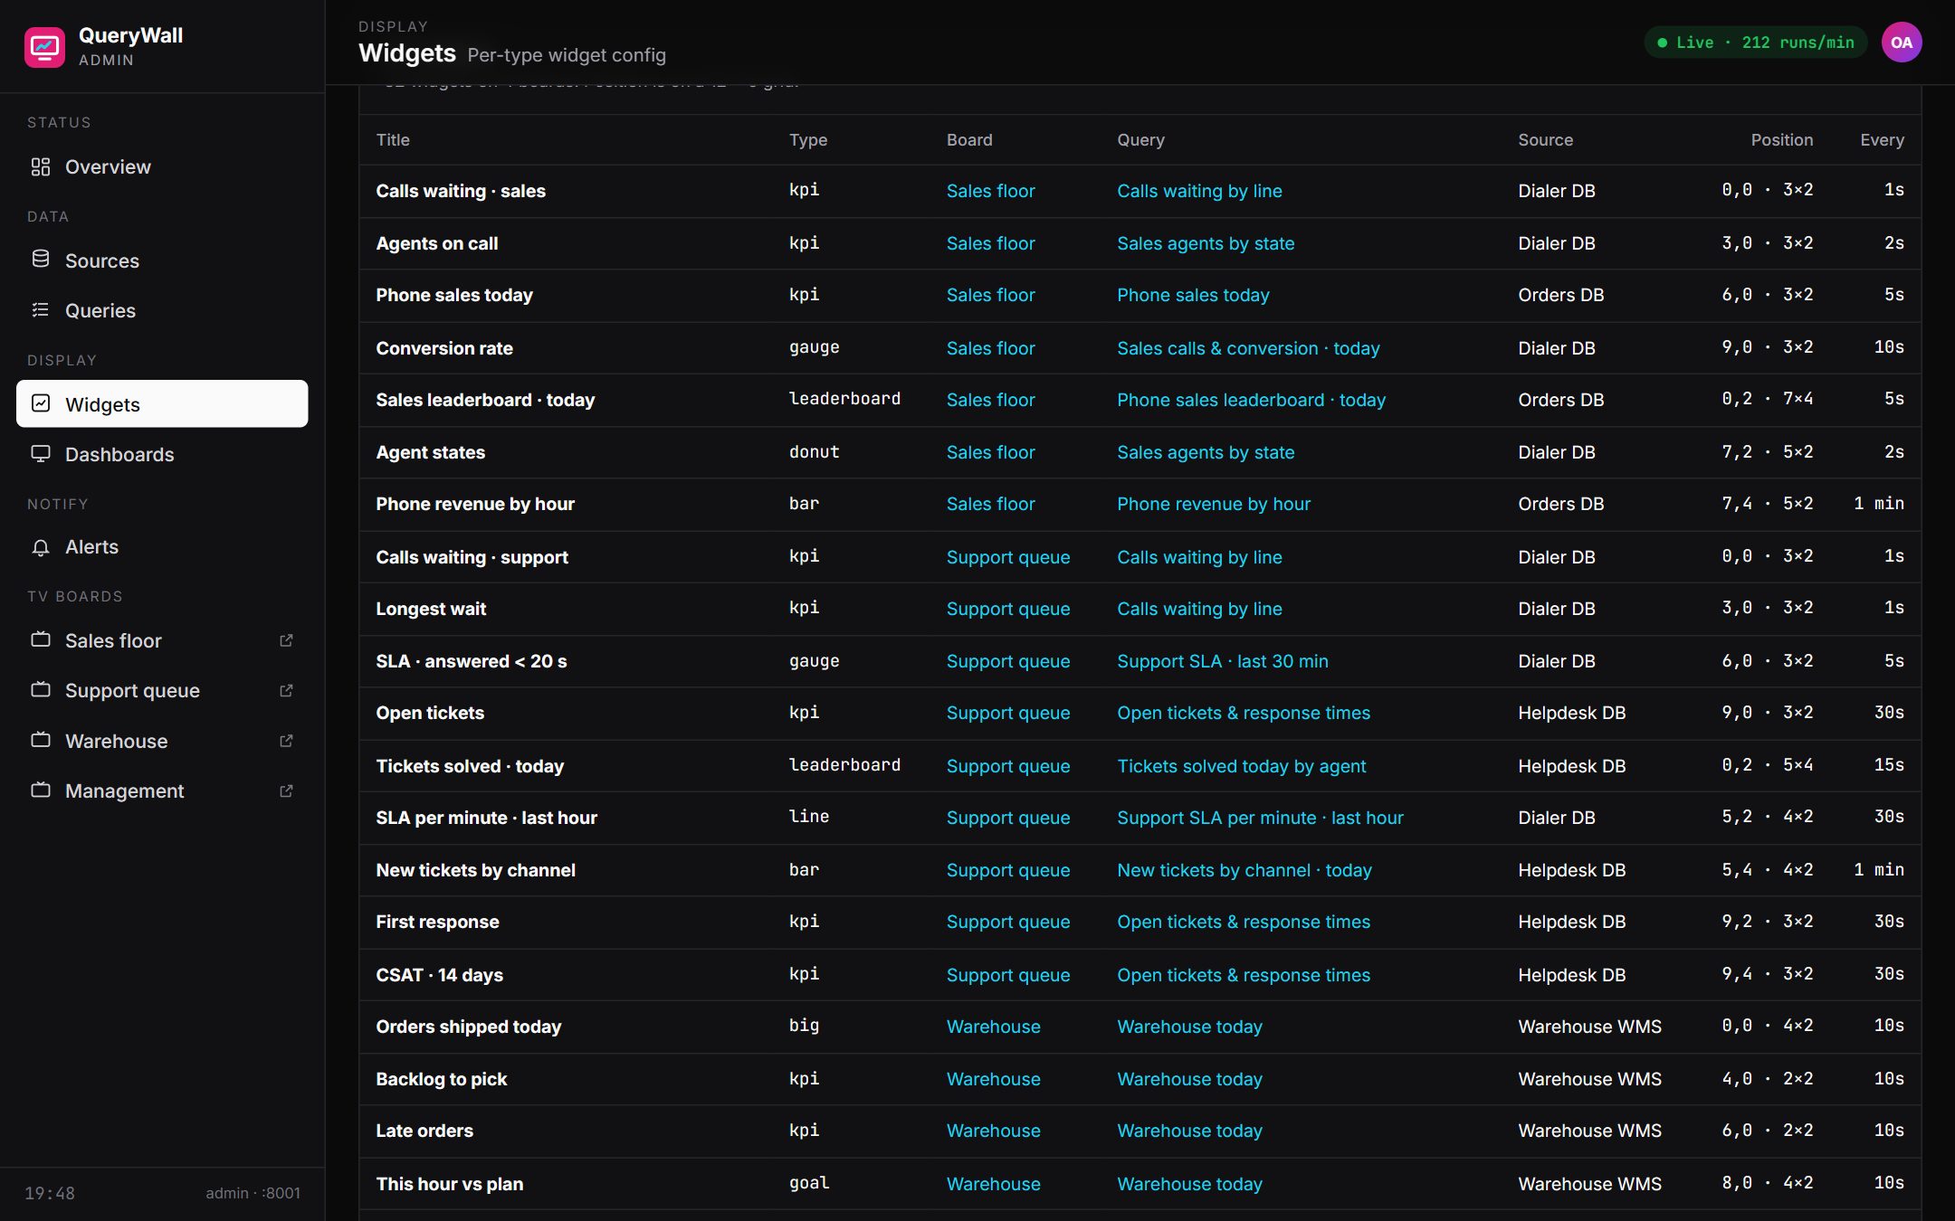Select the Conversion rate widget title
1955x1221 pixels.
tap(443, 348)
